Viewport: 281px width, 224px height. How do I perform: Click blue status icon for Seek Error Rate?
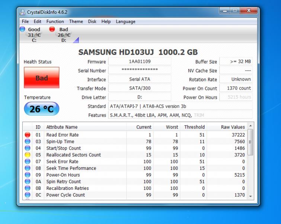(x=28, y=161)
